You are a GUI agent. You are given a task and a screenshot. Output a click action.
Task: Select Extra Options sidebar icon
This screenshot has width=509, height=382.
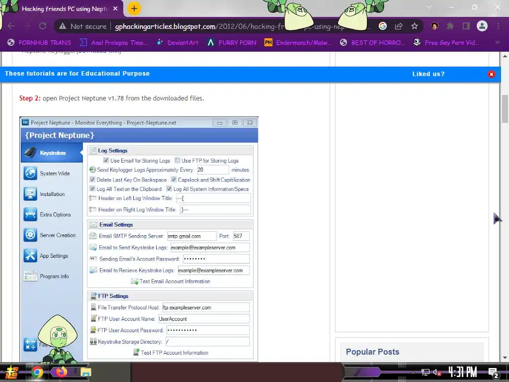click(x=30, y=214)
